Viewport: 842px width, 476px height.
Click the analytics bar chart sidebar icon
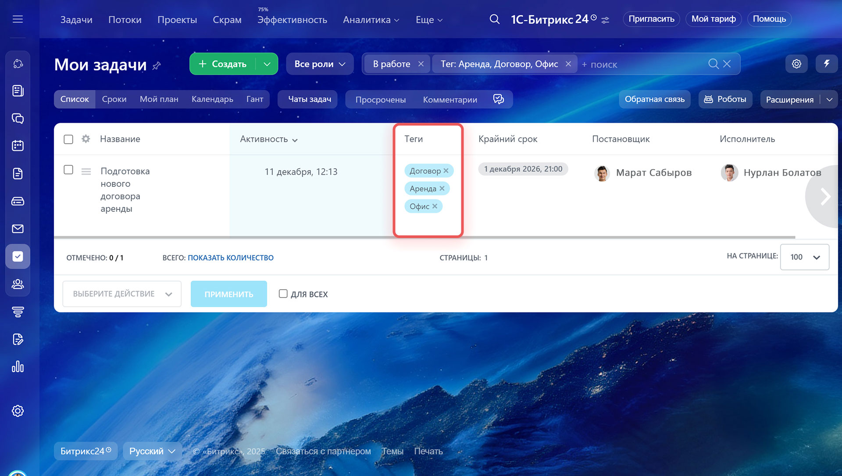18,367
